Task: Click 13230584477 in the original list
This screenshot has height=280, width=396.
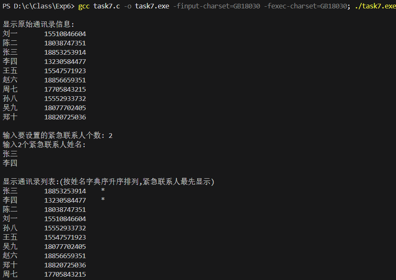Action: [x=65, y=62]
